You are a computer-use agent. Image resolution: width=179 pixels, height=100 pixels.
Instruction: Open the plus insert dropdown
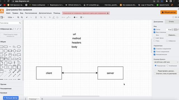76,17
